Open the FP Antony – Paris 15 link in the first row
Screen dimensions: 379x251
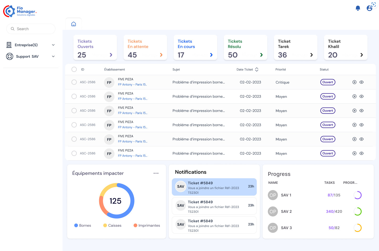(132, 85)
